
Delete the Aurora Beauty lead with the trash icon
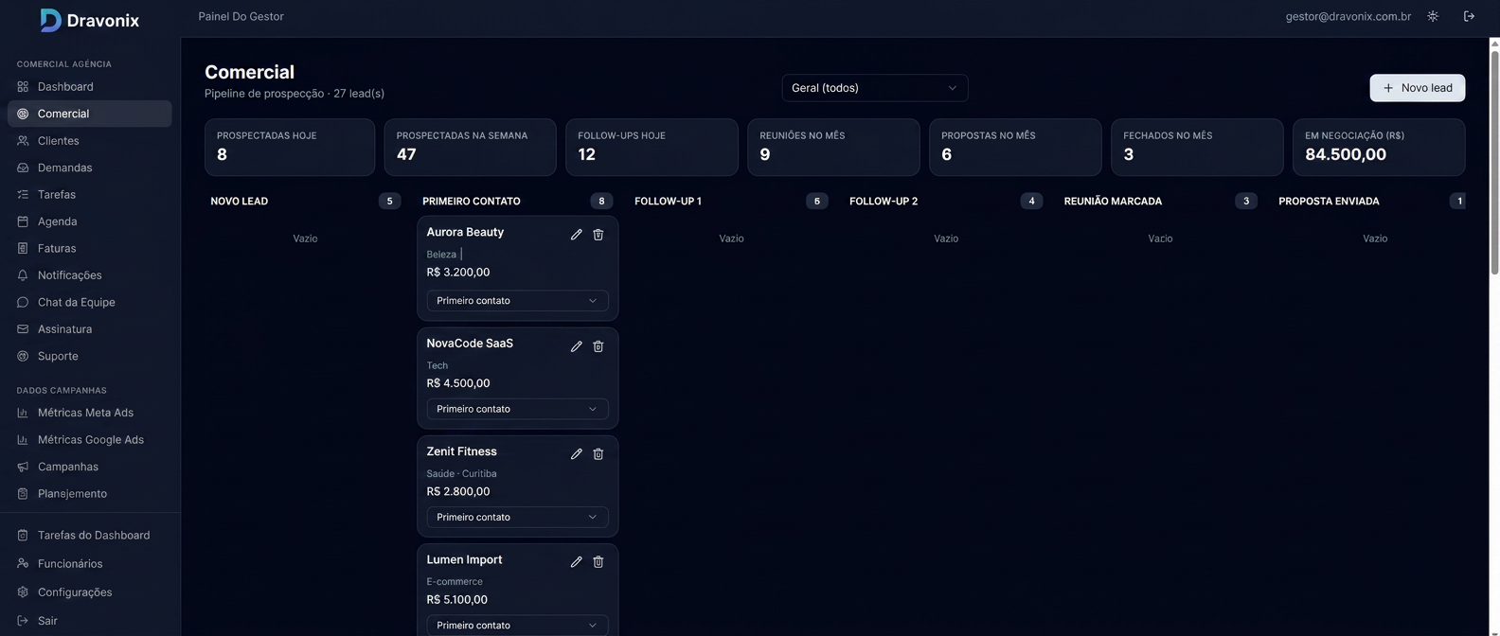(598, 235)
